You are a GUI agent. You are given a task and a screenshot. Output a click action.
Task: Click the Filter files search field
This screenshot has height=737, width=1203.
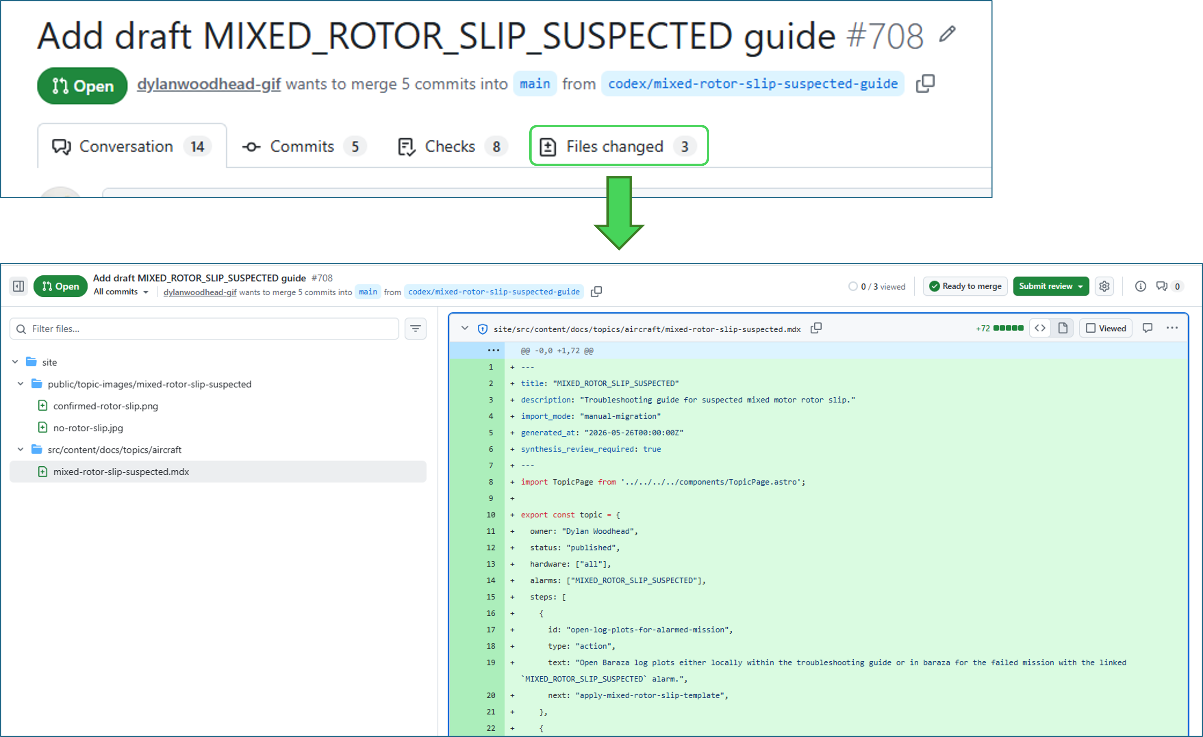click(204, 329)
